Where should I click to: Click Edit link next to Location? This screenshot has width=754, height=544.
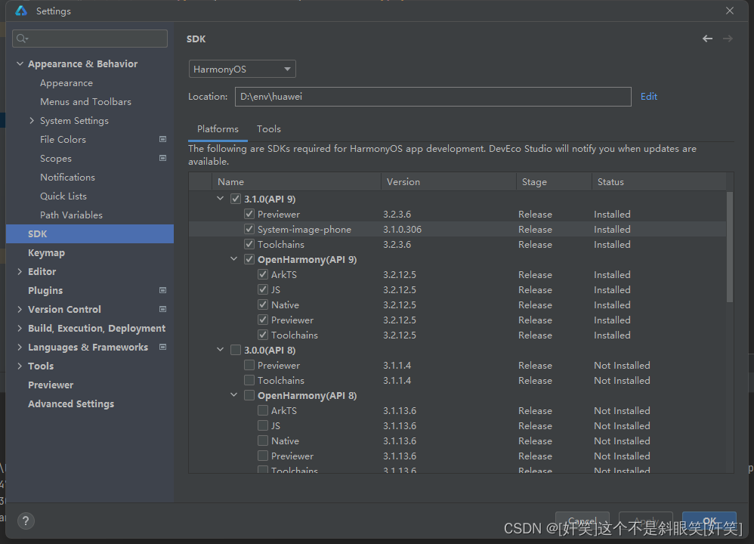(649, 96)
